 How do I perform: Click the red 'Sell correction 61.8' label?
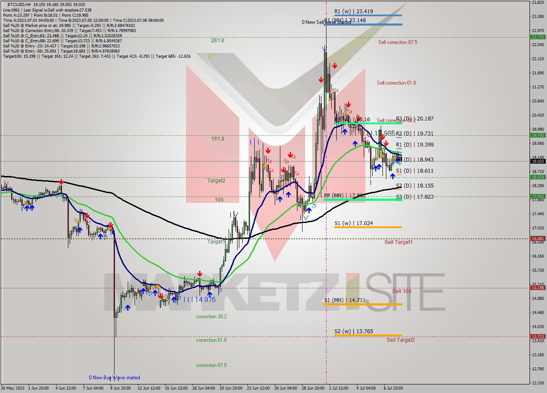396,83
